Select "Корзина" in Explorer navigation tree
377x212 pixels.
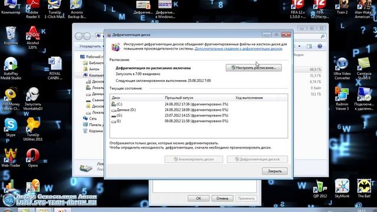(x=93, y=131)
